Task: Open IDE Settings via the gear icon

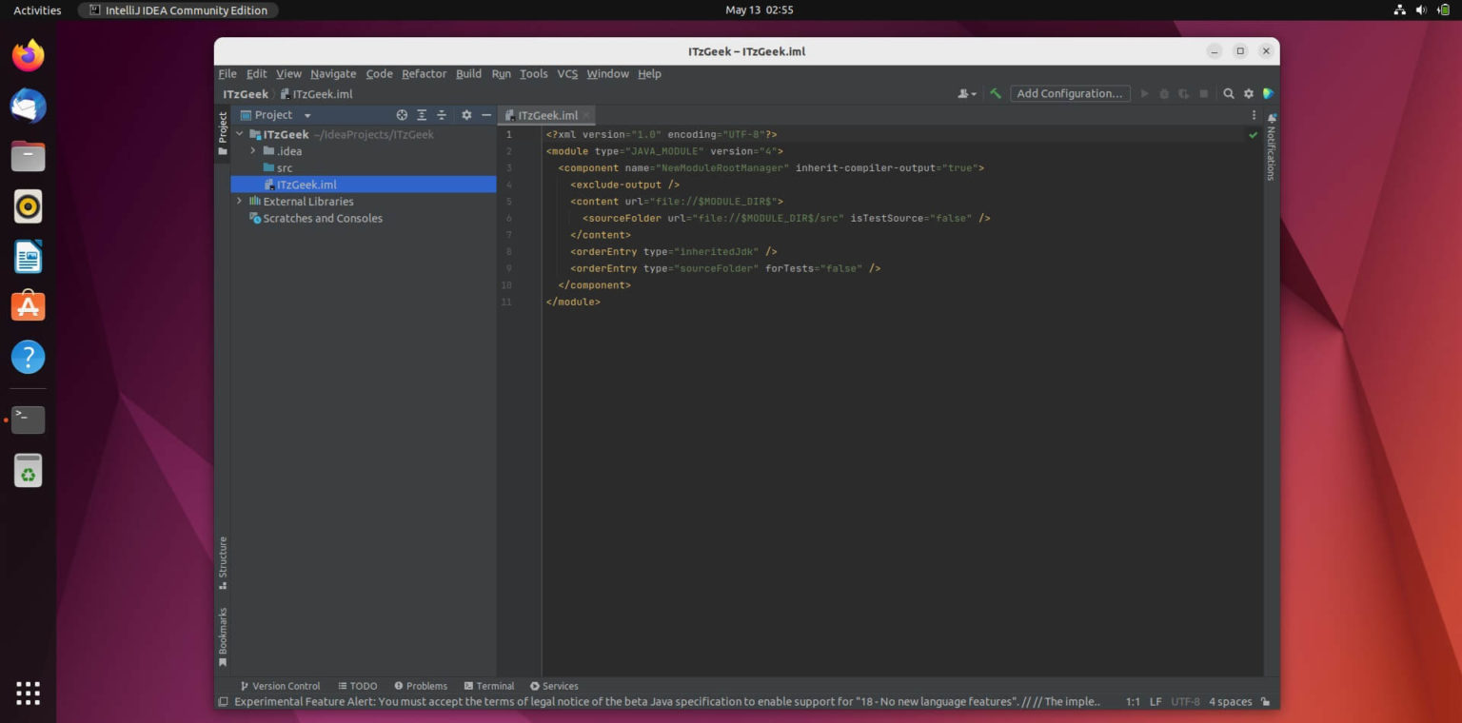Action: 1248,93
